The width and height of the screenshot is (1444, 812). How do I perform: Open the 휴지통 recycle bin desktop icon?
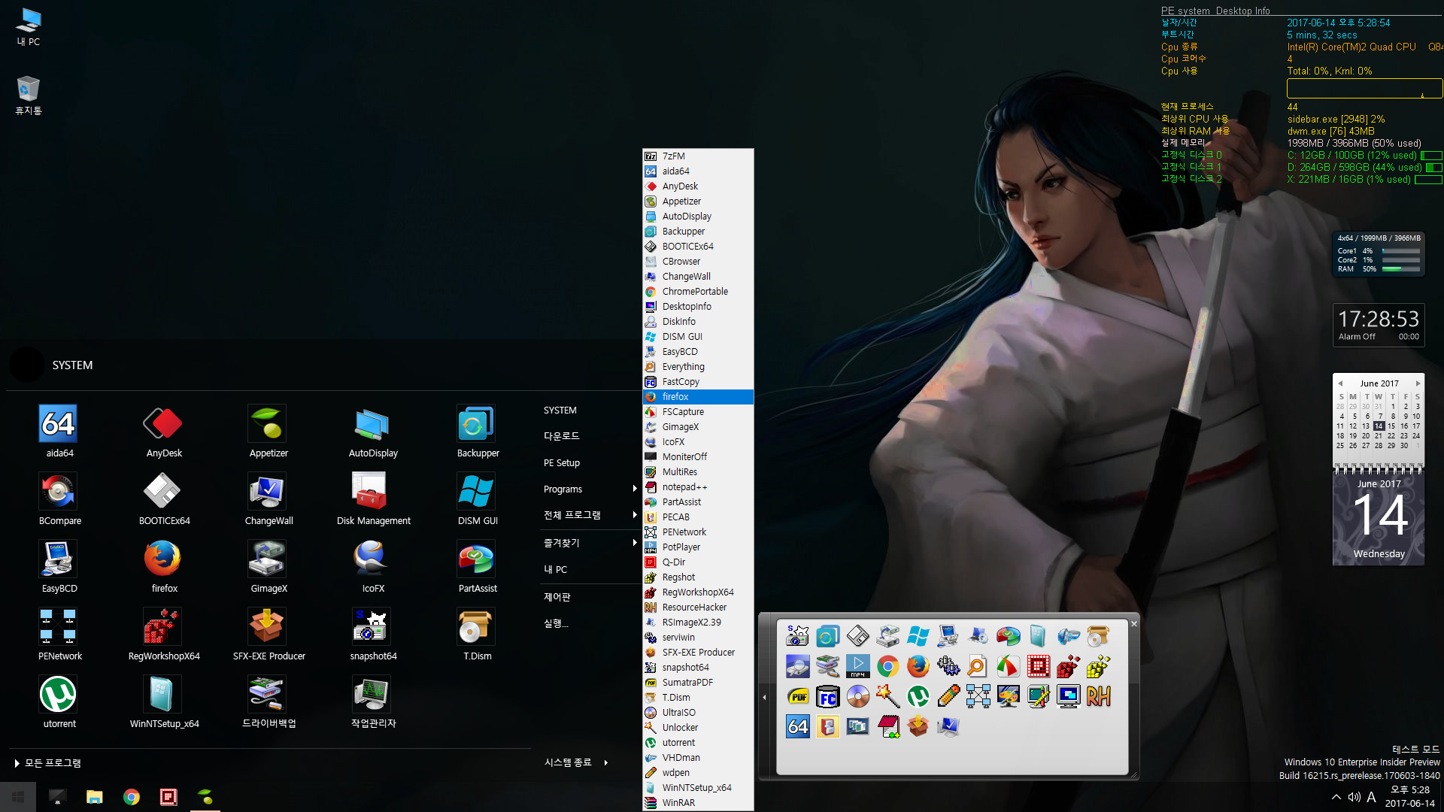point(28,95)
